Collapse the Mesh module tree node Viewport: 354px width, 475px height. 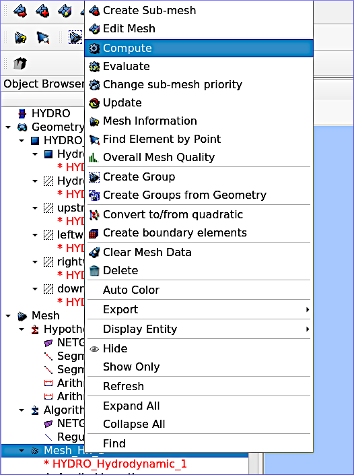(x=8, y=316)
